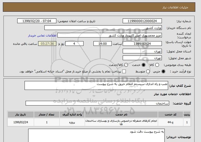Choose the متوسط purchase type radio

(x=148, y=71)
